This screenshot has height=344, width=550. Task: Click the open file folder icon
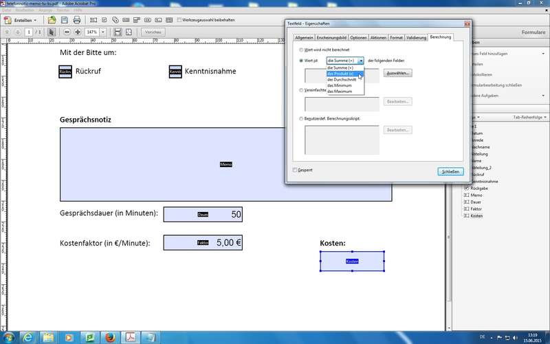pos(52,20)
